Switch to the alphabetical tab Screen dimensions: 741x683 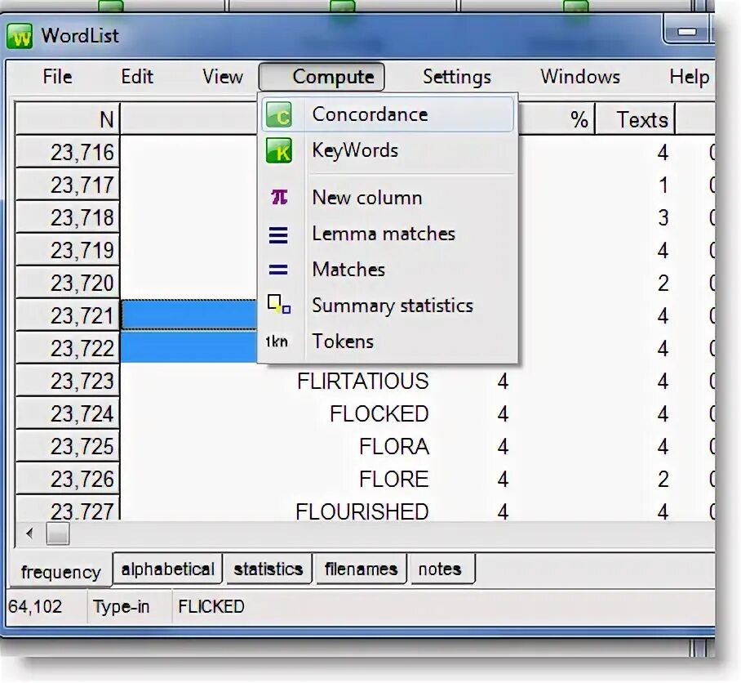click(x=168, y=569)
